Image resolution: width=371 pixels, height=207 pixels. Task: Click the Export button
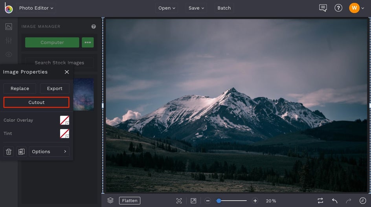55,88
